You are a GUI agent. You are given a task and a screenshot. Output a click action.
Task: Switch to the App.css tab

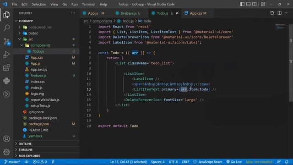coord(198,13)
